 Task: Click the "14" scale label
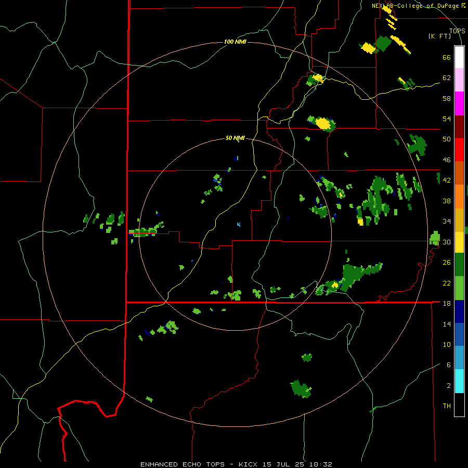point(447,324)
